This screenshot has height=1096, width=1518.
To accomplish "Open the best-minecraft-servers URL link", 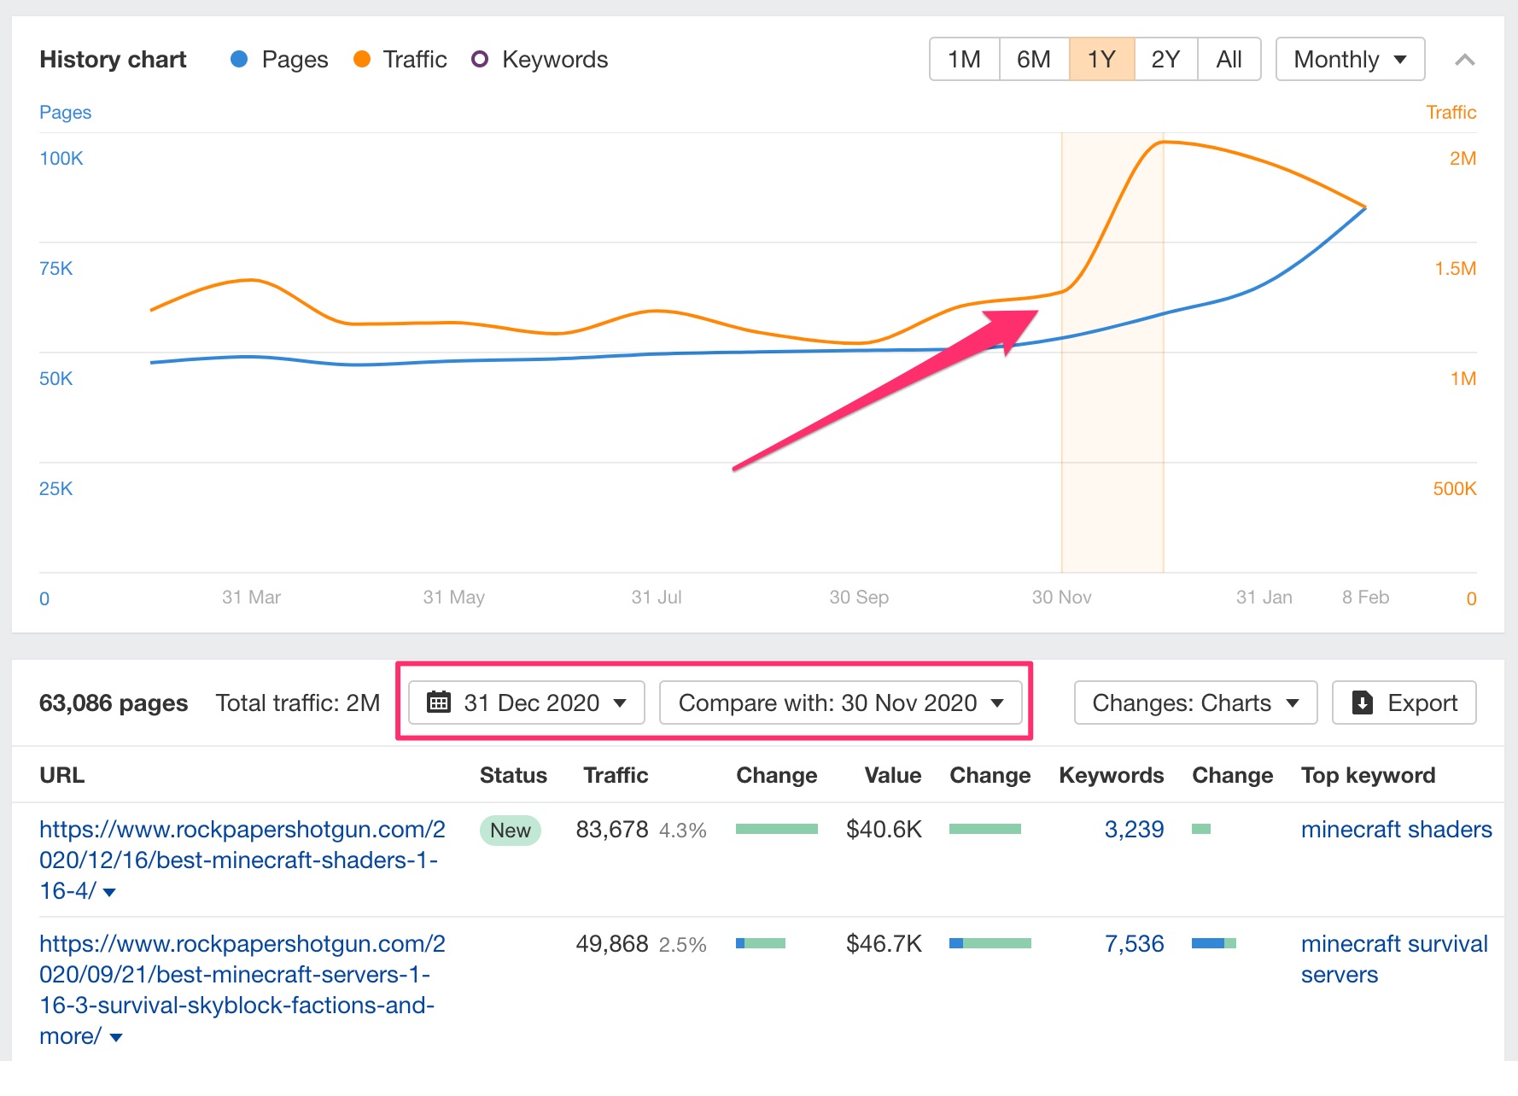I will (242, 974).
